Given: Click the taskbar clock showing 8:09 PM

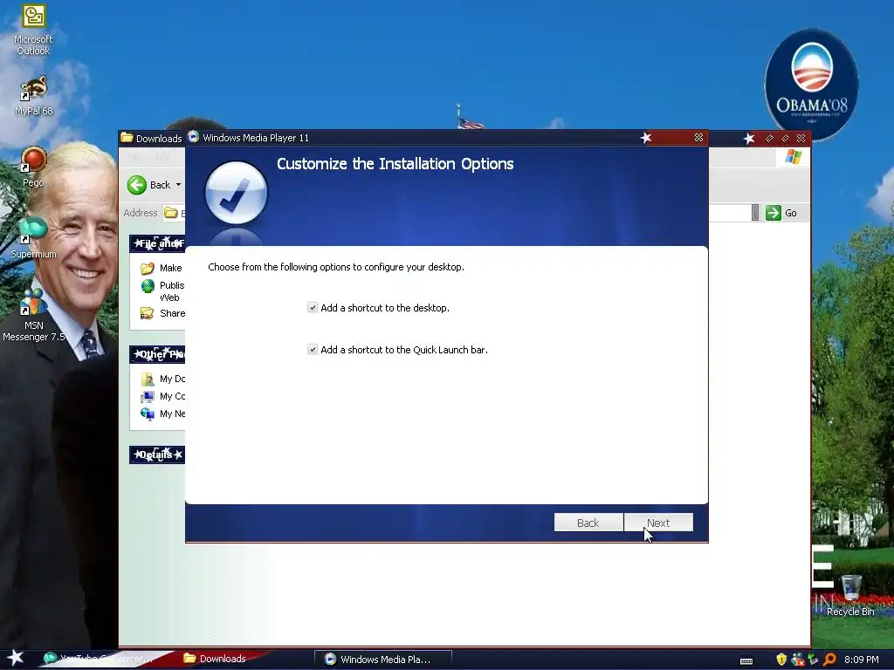Looking at the screenshot, I should pyautogui.click(x=861, y=660).
